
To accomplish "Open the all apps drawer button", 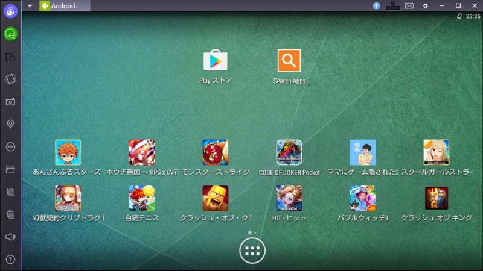I will coord(252,251).
